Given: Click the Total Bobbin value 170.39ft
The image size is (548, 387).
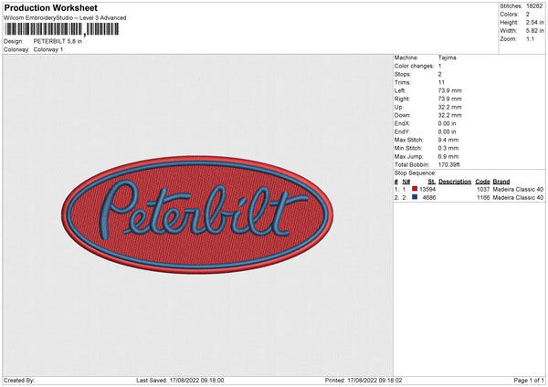Looking at the screenshot, I should (x=449, y=165).
